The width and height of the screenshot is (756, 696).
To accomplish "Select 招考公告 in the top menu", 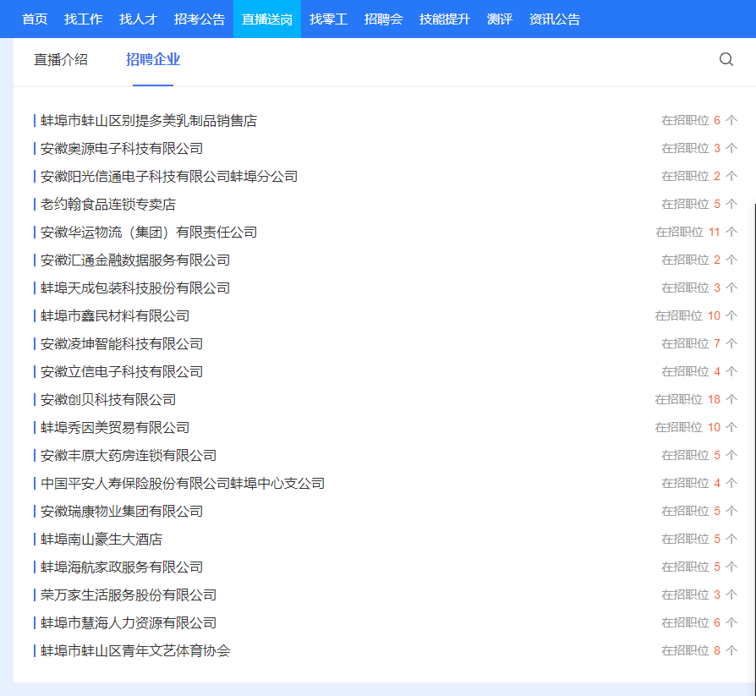I will click(200, 19).
